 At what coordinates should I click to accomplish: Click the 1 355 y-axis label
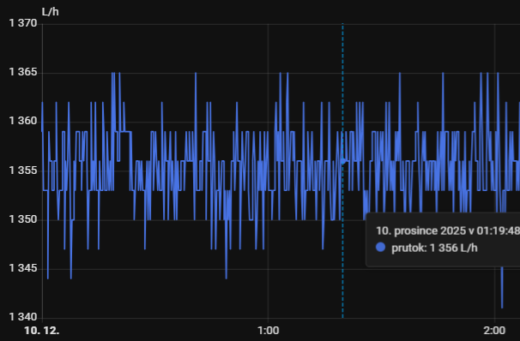(23, 170)
